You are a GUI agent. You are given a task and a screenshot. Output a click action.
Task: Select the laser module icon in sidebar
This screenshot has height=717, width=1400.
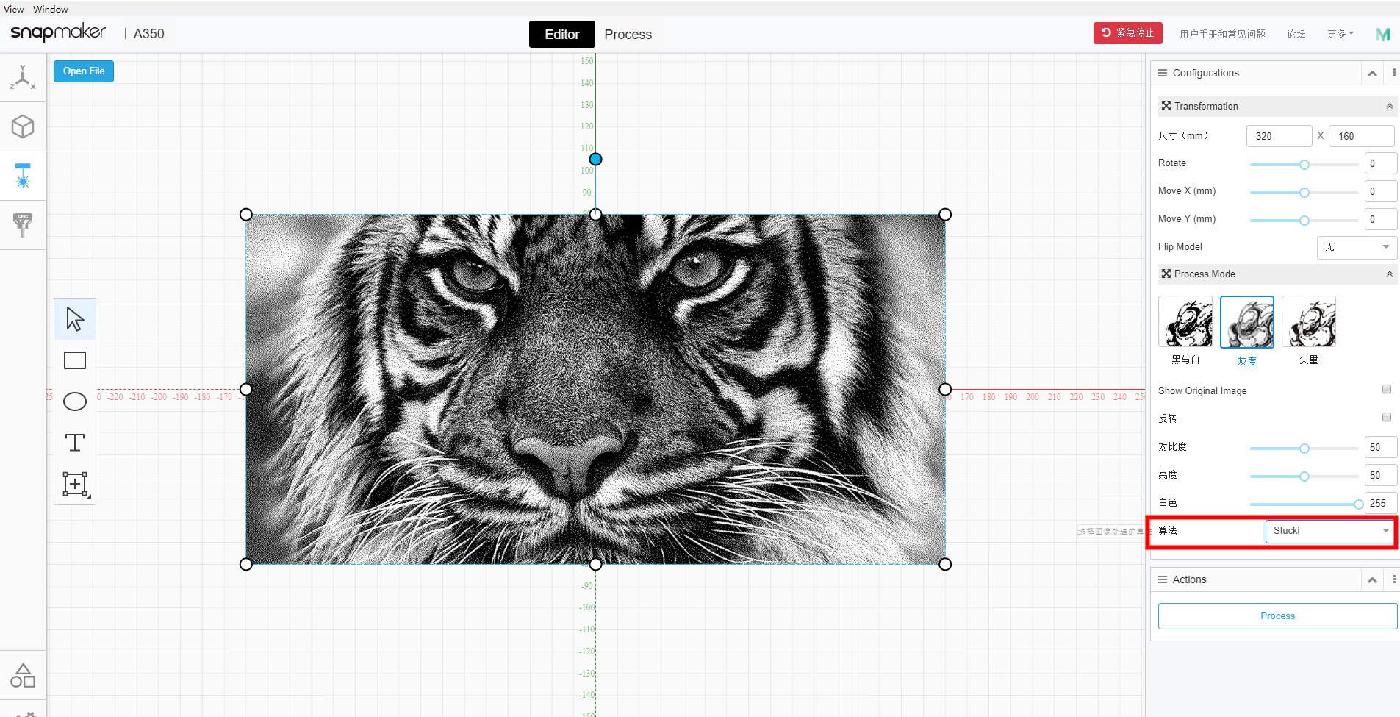(23, 176)
